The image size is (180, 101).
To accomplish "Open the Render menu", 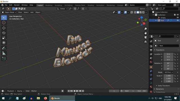I will coord(17,5).
